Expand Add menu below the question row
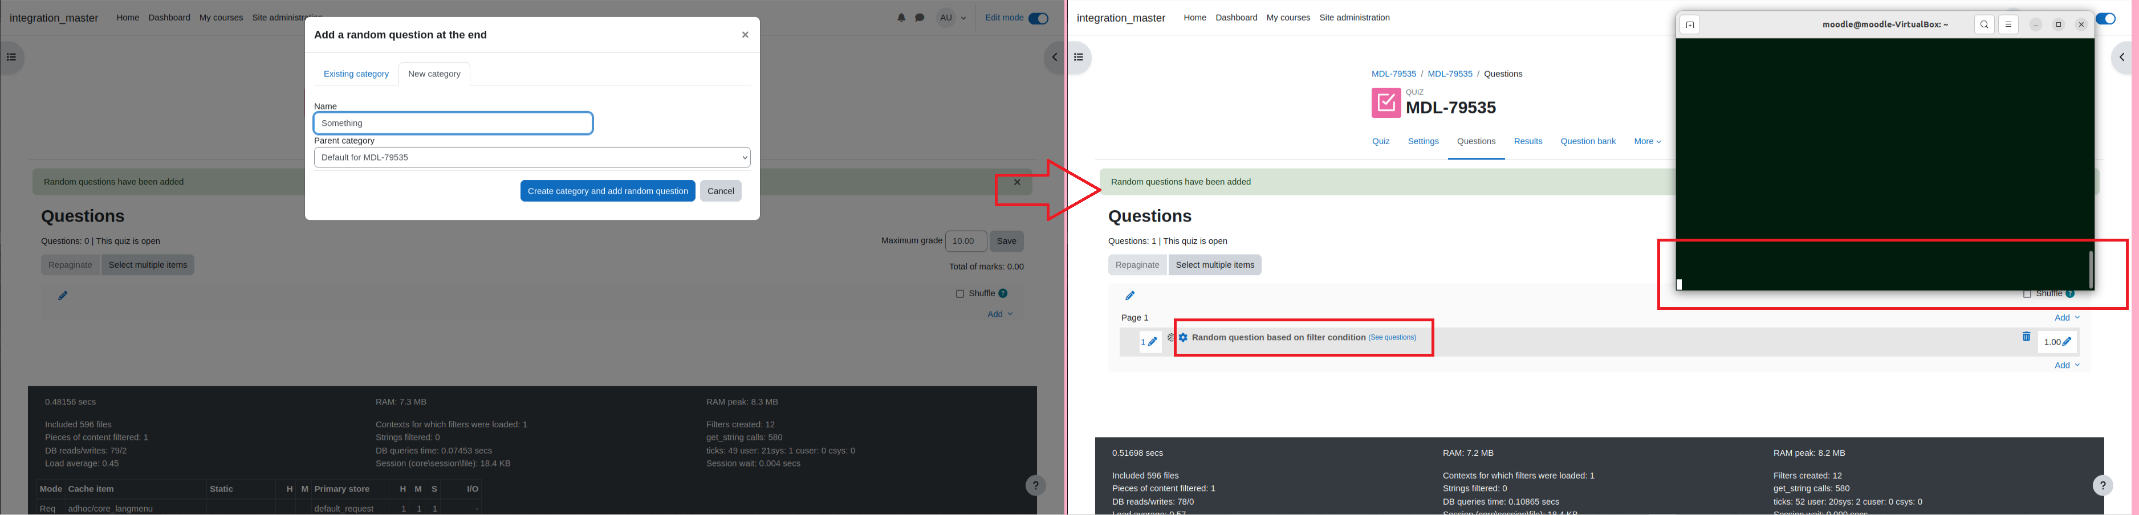 coord(2067,365)
